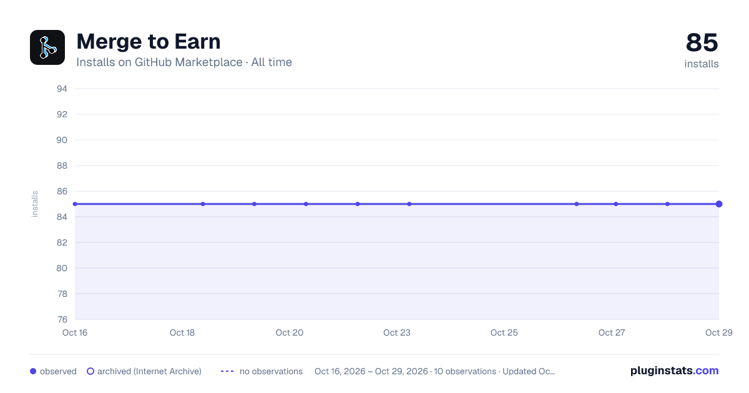Click the 78 y-axis value
This screenshot has height=393, width=749.
(62, 294)
